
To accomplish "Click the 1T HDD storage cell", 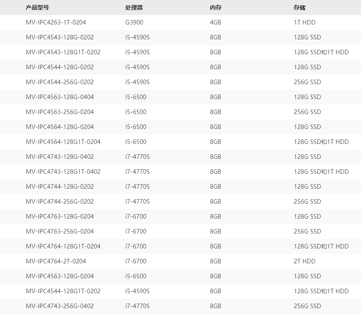I will 304,22.
